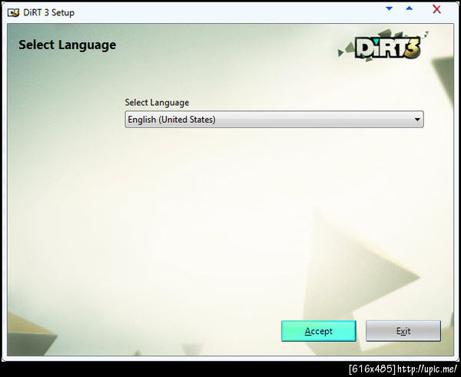Click the 'Select Language' heading text
Viewport: 461px width, 377px height.
[x=68, y=45]
